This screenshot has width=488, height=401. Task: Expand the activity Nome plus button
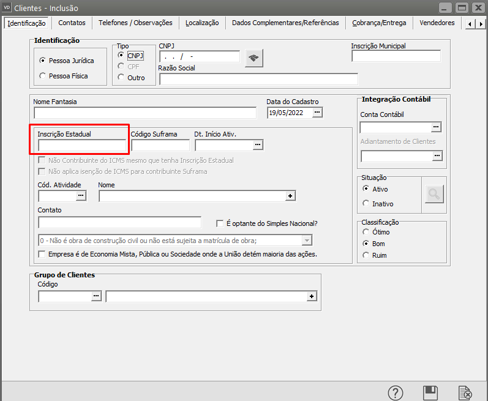point(291,196)
